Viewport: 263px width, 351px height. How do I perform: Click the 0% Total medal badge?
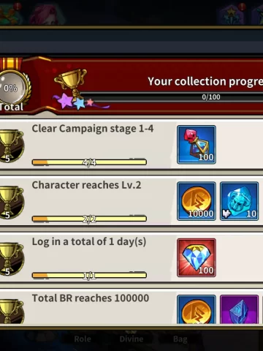click(13, 90)
